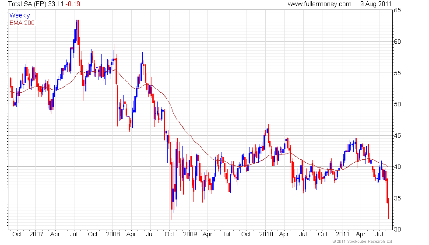The width and height of the screenshot is (429, 245).
Task: Click the '35' price axis label
Action: point(397,198)
